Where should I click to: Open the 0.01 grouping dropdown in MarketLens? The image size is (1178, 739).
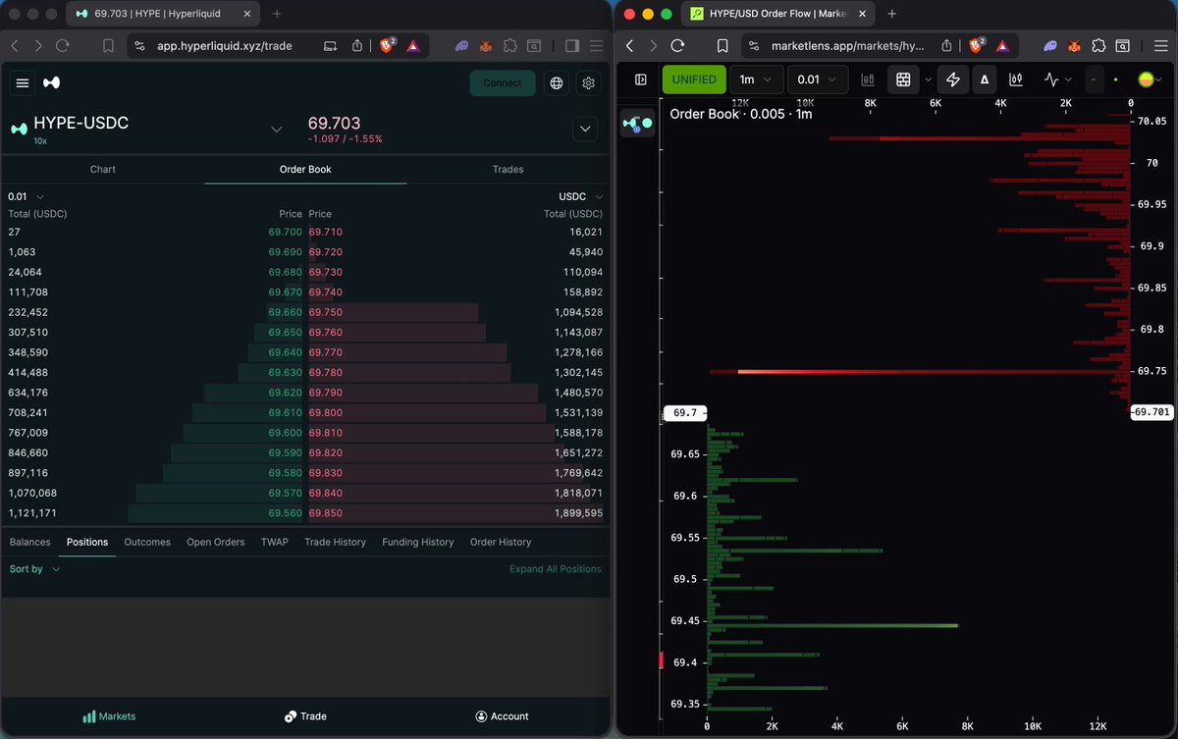click(x=818, y=79)
